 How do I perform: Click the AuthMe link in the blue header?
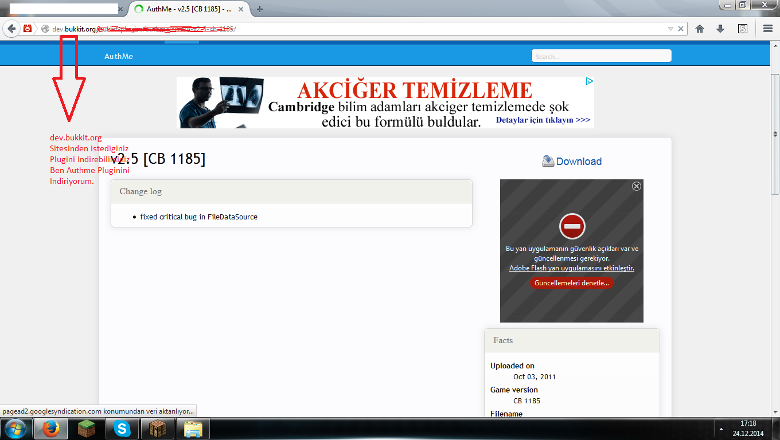[x=119, y=56]
